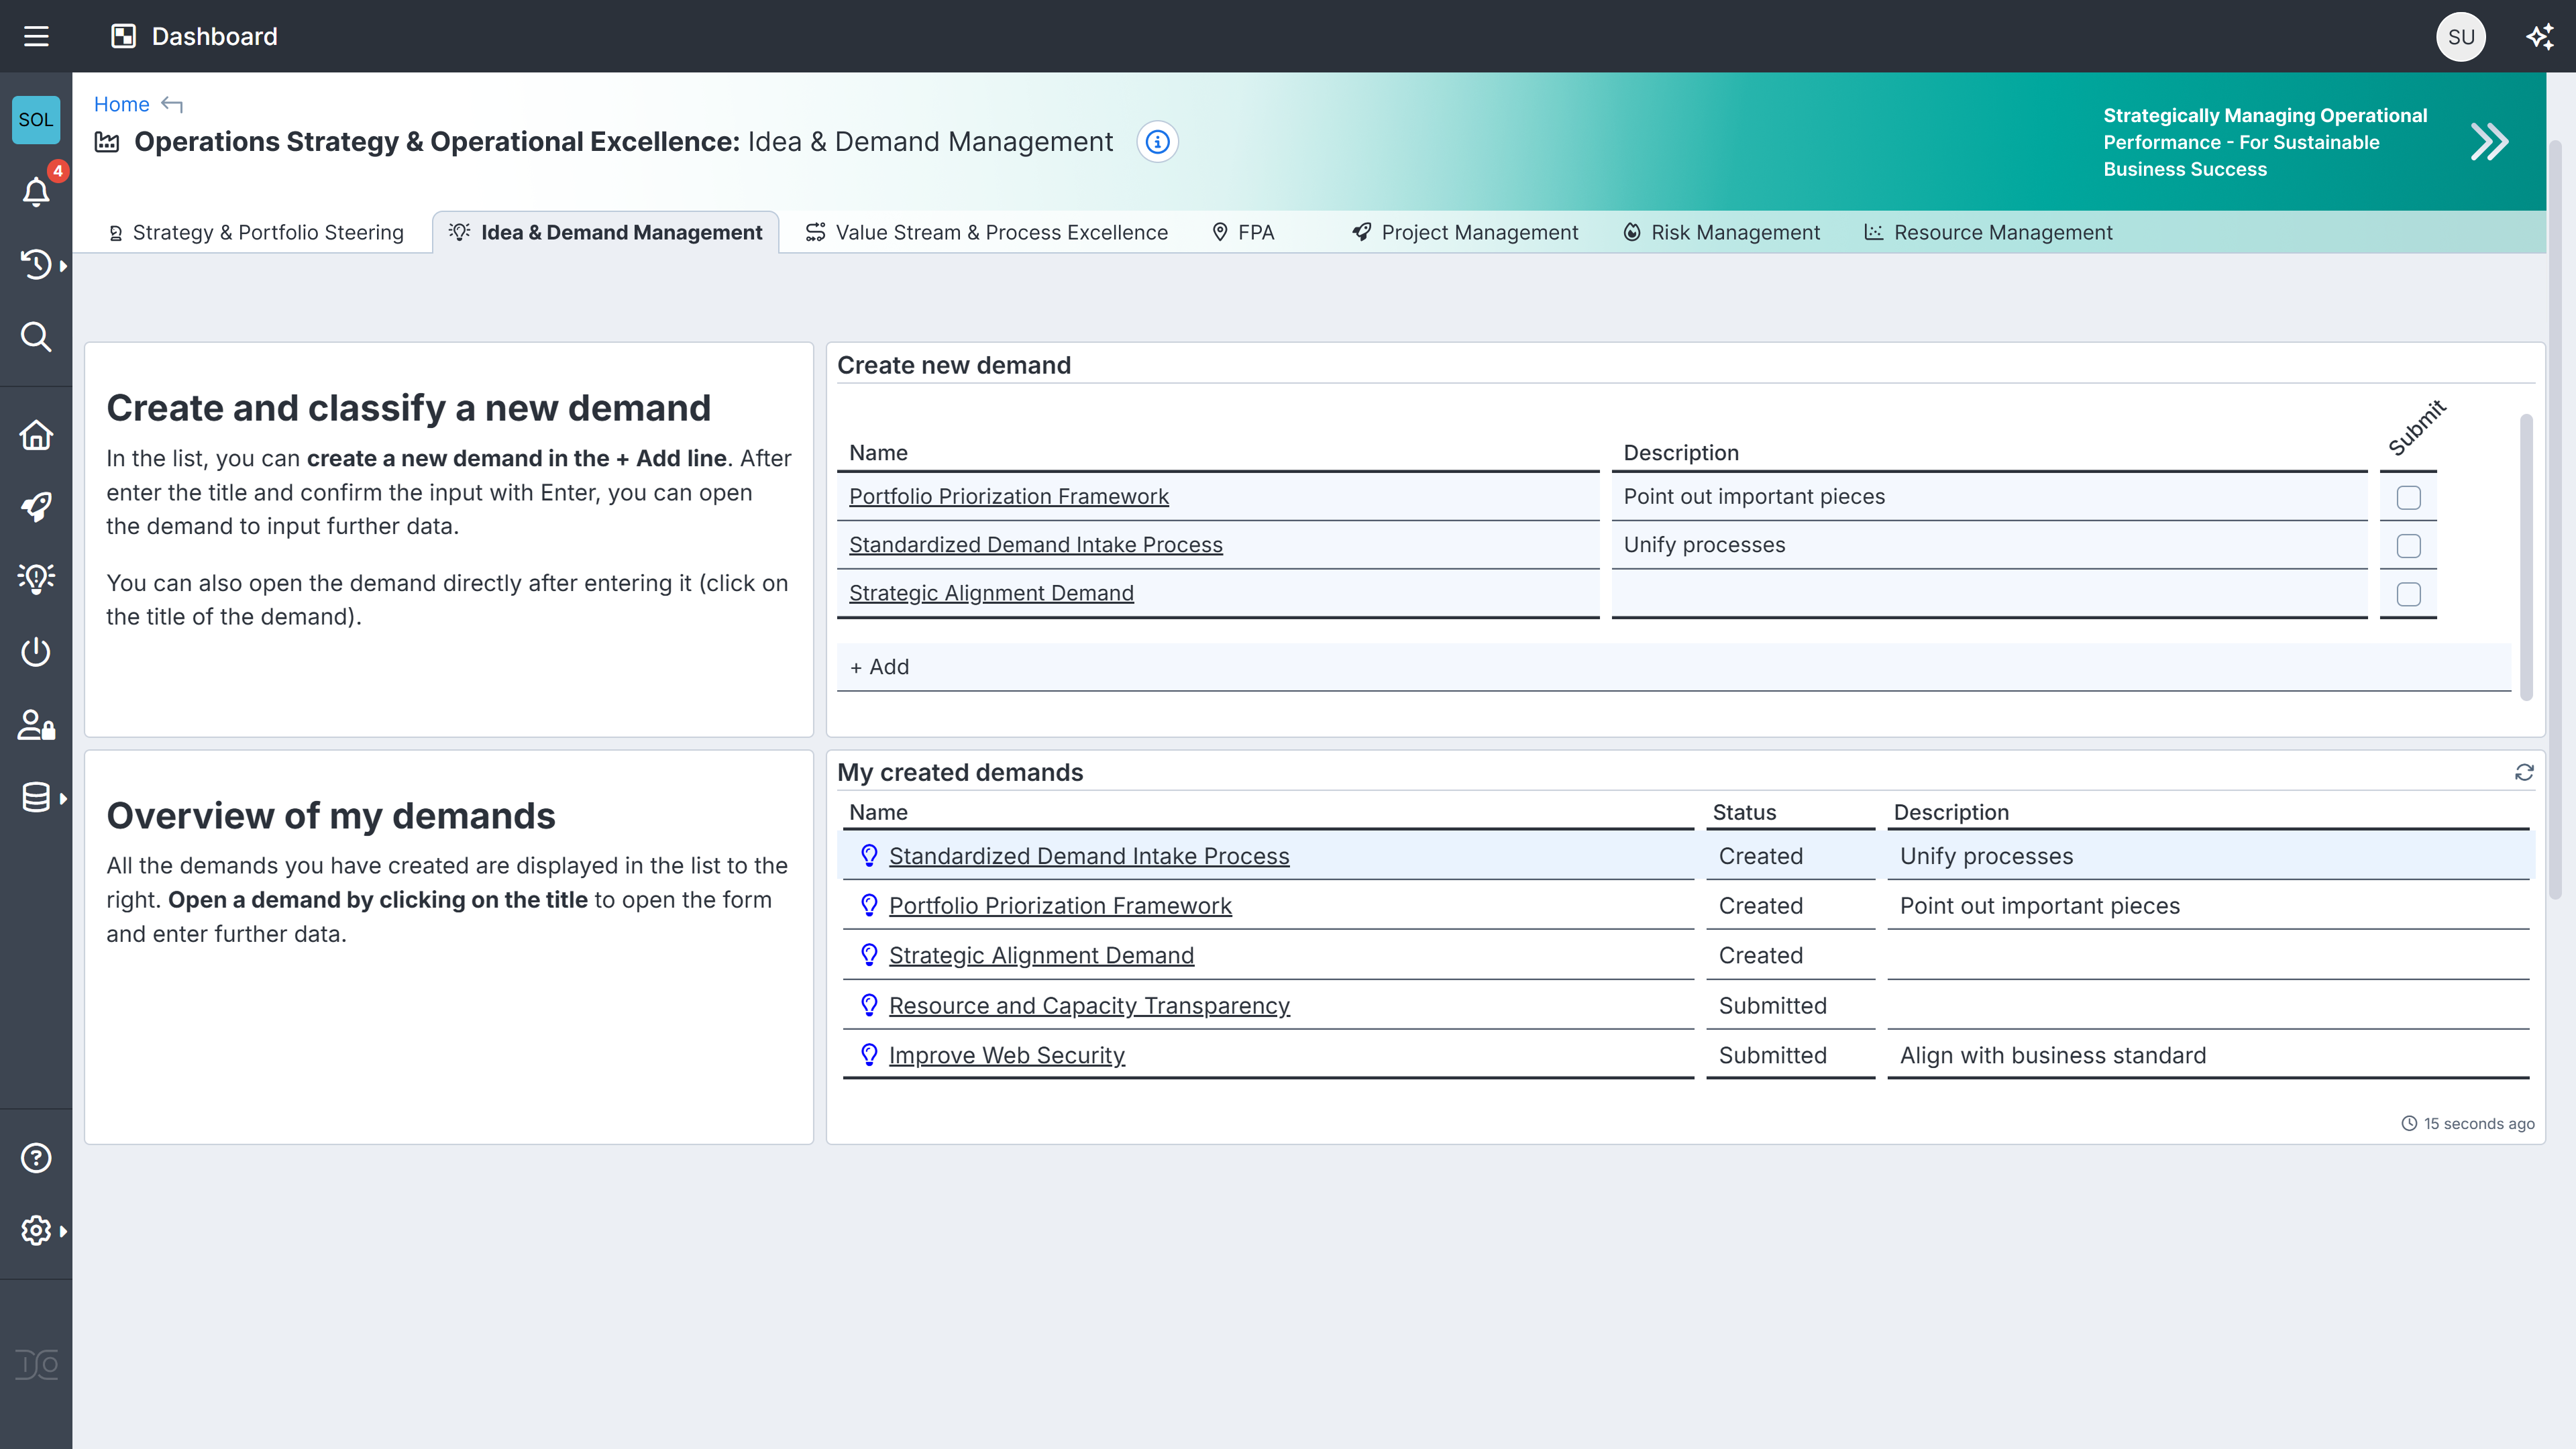Click the Create new demand scrollbar
The image size is (2576, 1449).
coord(2526,556)
